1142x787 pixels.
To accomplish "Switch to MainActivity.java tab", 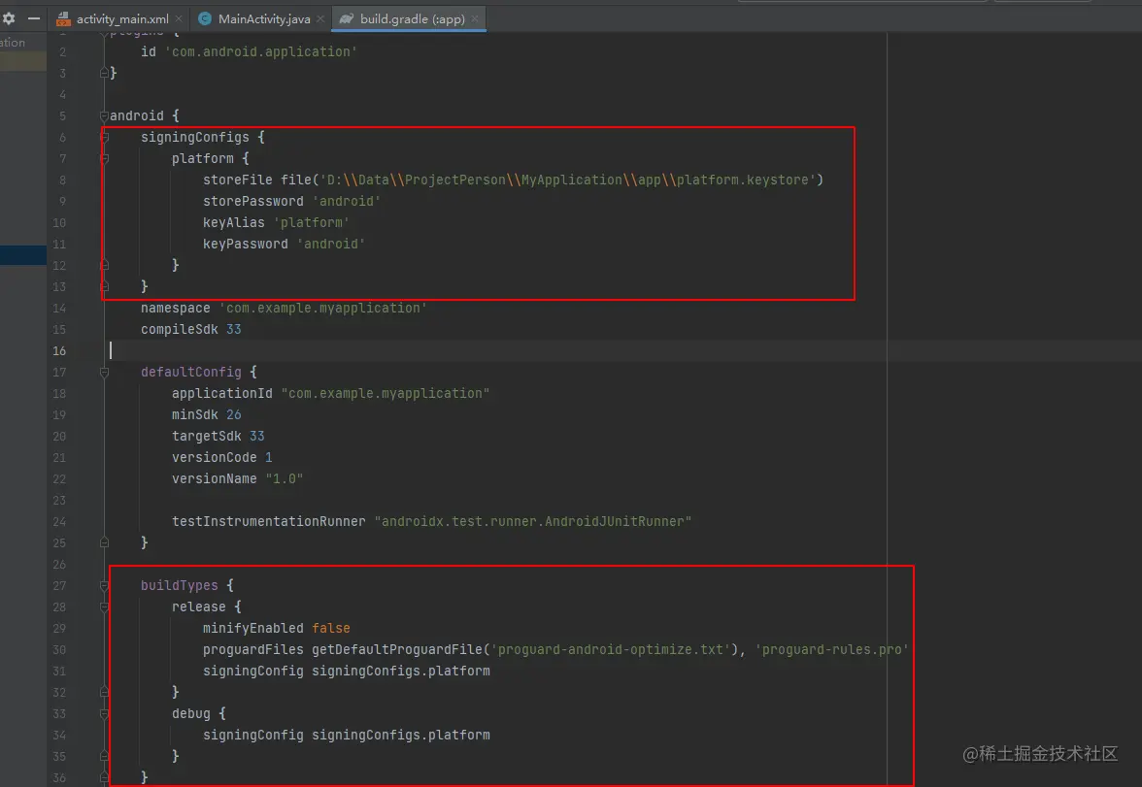I will [x=264, y=19].
